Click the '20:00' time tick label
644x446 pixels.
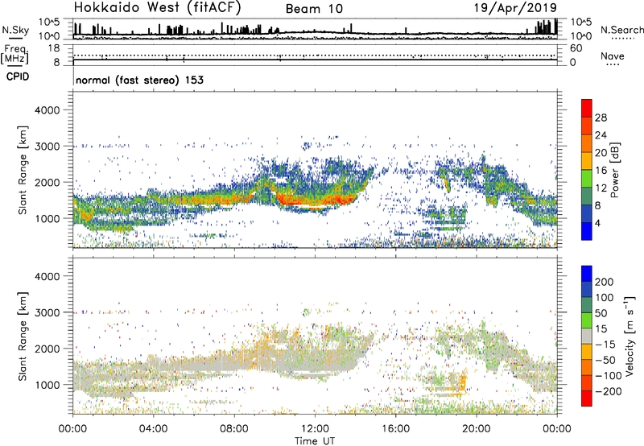[x=476, y=429]
